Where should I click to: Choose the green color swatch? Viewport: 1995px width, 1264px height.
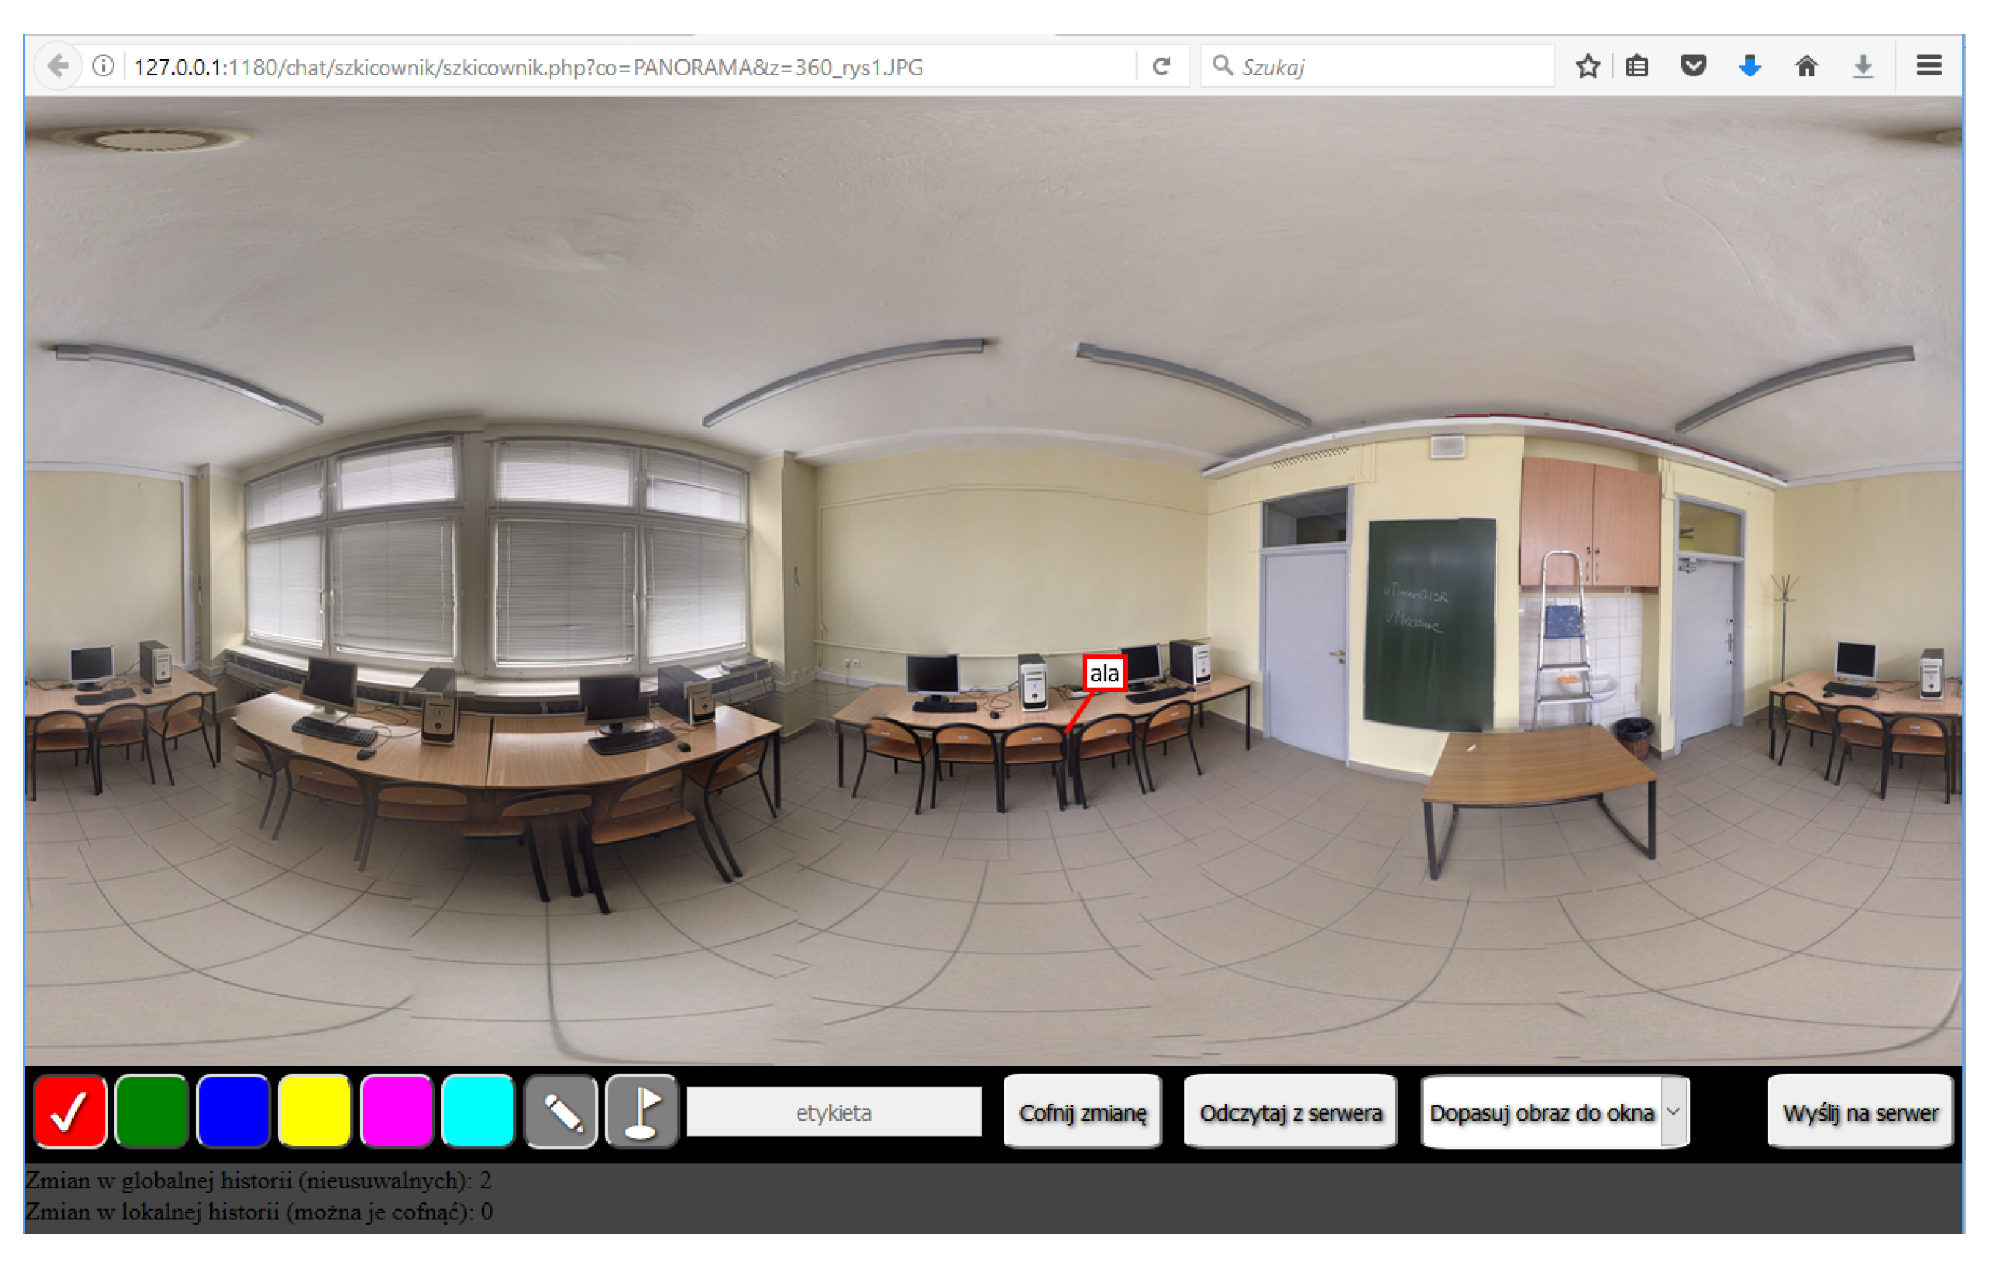point(152,1112)
